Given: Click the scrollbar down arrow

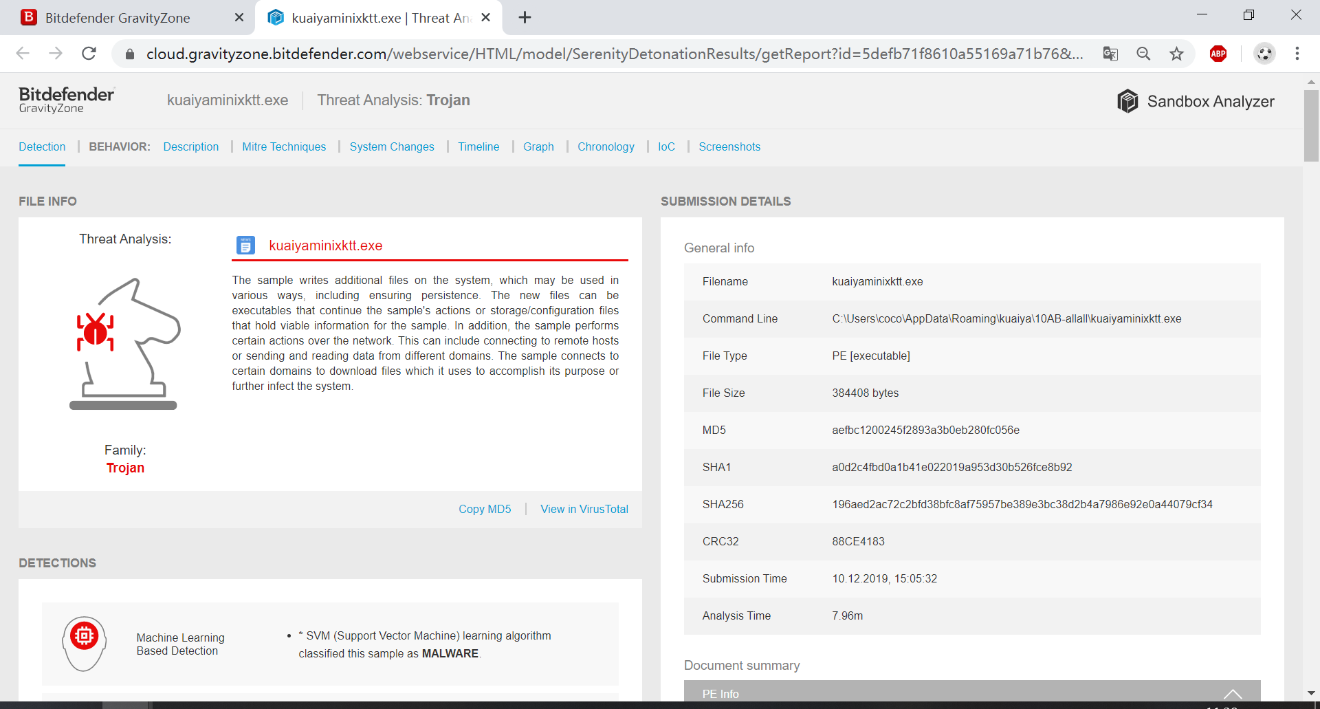Looking at the screenshot, I should tap(1311, 693).
